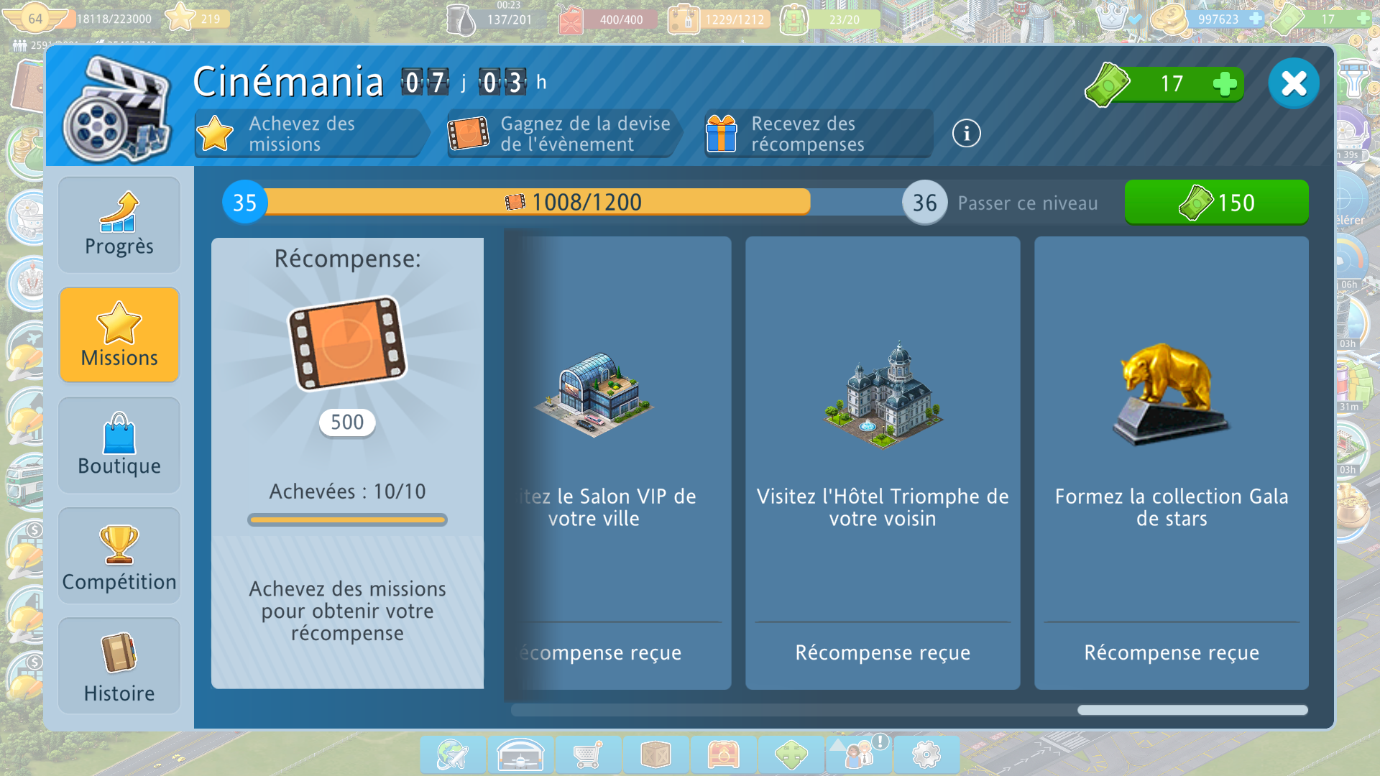Click the star counter showing 219

198,18
